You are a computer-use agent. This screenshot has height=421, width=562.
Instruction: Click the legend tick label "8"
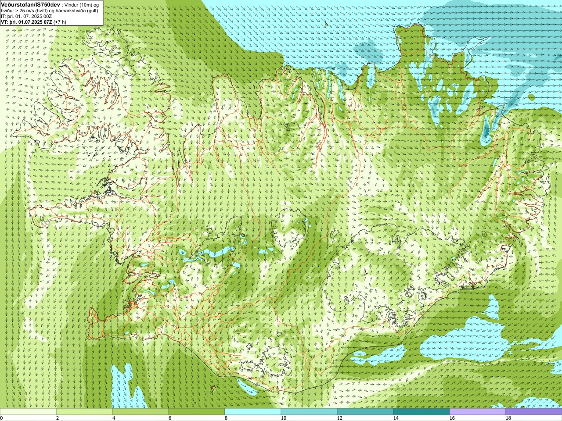pos(226,418)
